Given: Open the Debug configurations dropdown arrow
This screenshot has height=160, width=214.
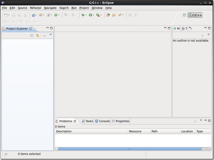Looking at the screenshot, I should click(86, 15).
